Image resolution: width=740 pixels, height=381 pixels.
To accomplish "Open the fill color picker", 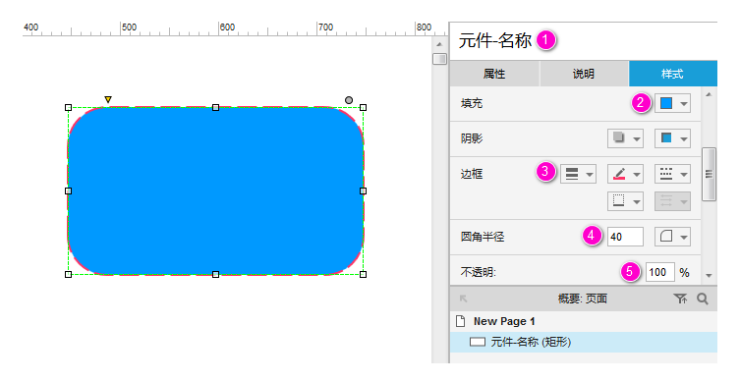I will click(x=672, y=103).
